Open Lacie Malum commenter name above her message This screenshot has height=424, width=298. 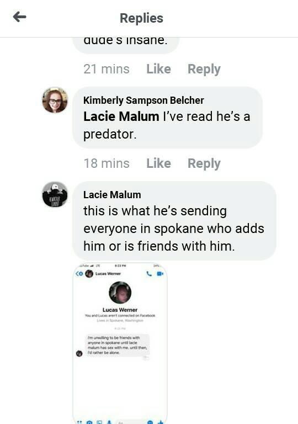pyautogui.click(x=112, y=195)
